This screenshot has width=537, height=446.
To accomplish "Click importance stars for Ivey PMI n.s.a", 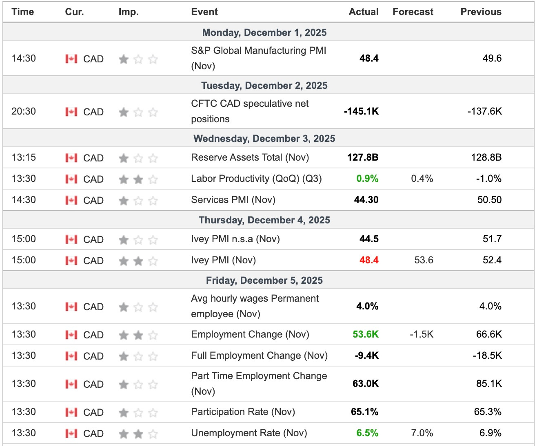I will [x=138, y=240].
